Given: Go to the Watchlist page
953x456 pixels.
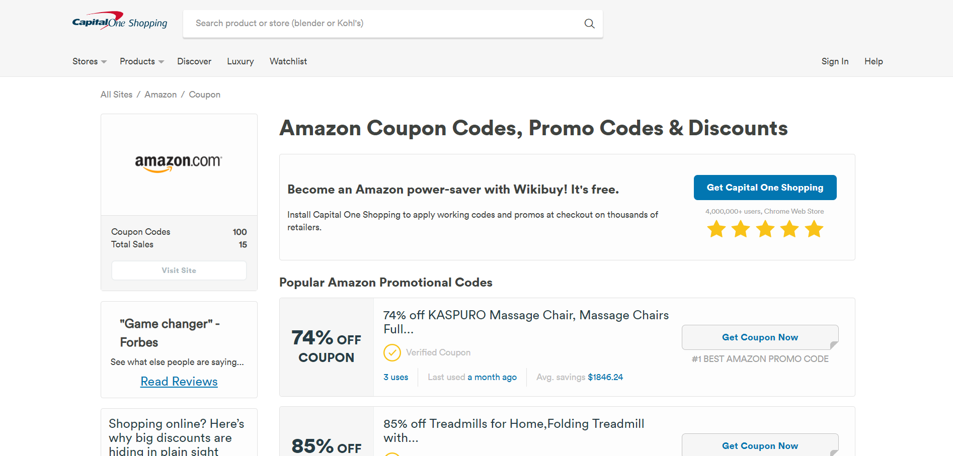Looking at the screenshot, I should tap(288, 61).
